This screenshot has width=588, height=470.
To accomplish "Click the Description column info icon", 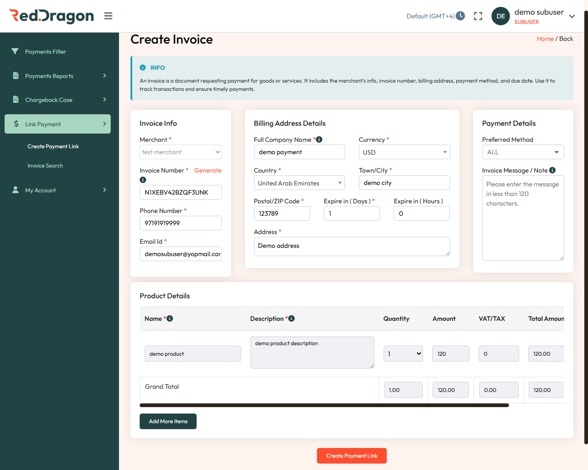I will pyautogui.click(x=292, y=318).
